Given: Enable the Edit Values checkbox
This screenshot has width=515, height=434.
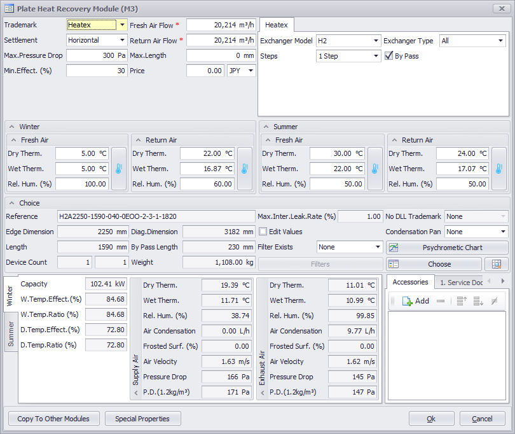Looking at the screenshot, I should click(263, 232).
